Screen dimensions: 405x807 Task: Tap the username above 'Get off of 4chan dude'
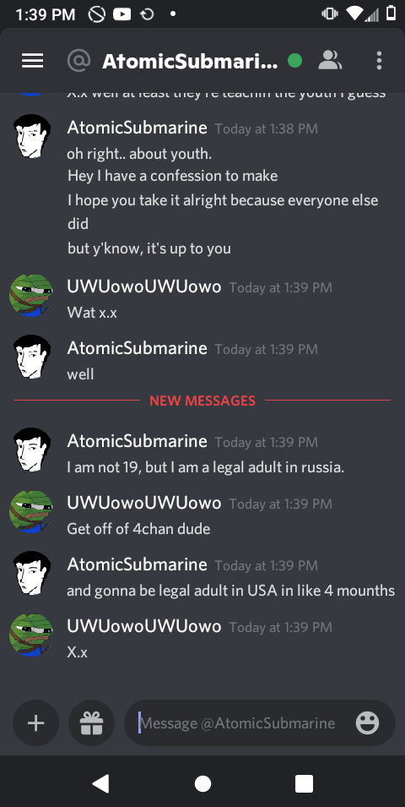coord(144,503)
